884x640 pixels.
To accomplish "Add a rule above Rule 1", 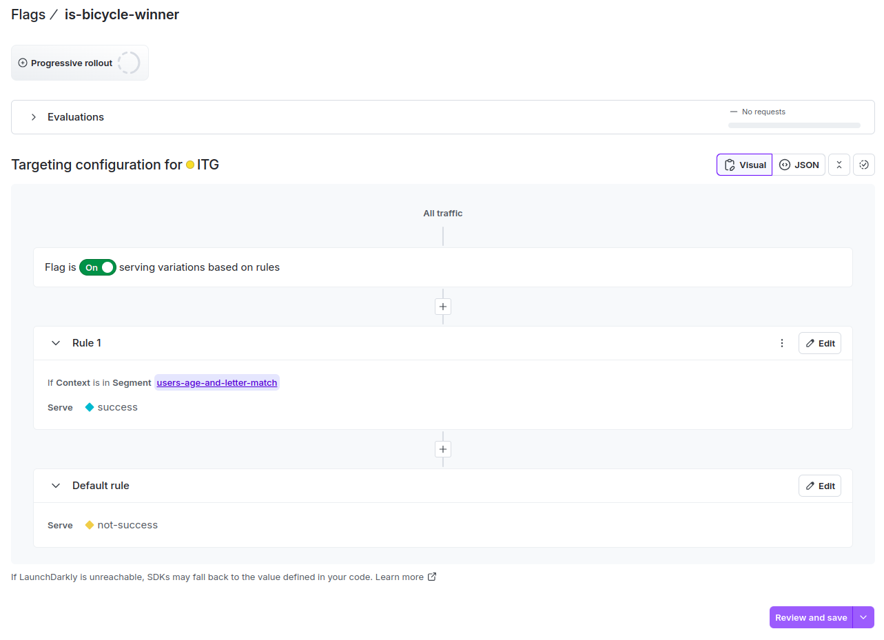I will [443, 307].
